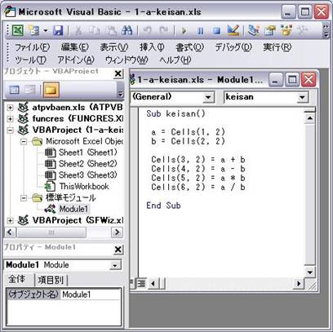Screen dimensions: 333x332
Task: Open the (General) object dropdown
Action: [x=208, y=97]
